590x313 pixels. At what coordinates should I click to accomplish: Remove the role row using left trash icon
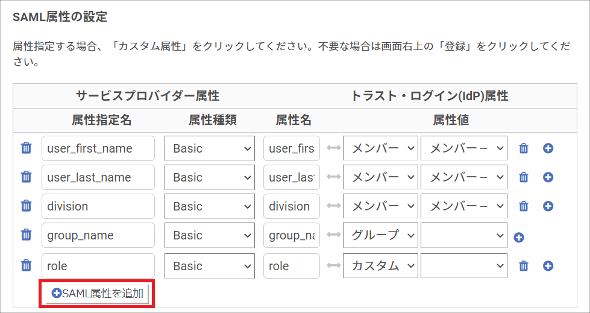coord(26,265)
